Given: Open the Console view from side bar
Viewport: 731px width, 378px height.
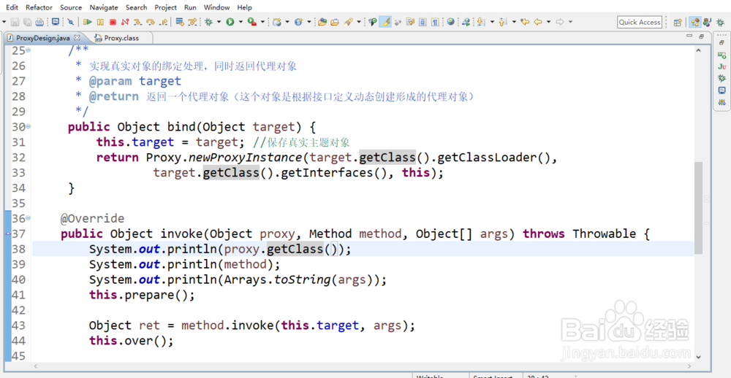Looking at the screenshot, I should [721, 90].
